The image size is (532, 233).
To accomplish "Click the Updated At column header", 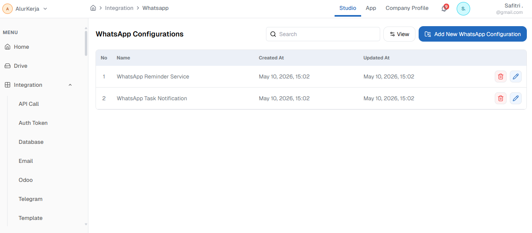I will tap(377, 58).
